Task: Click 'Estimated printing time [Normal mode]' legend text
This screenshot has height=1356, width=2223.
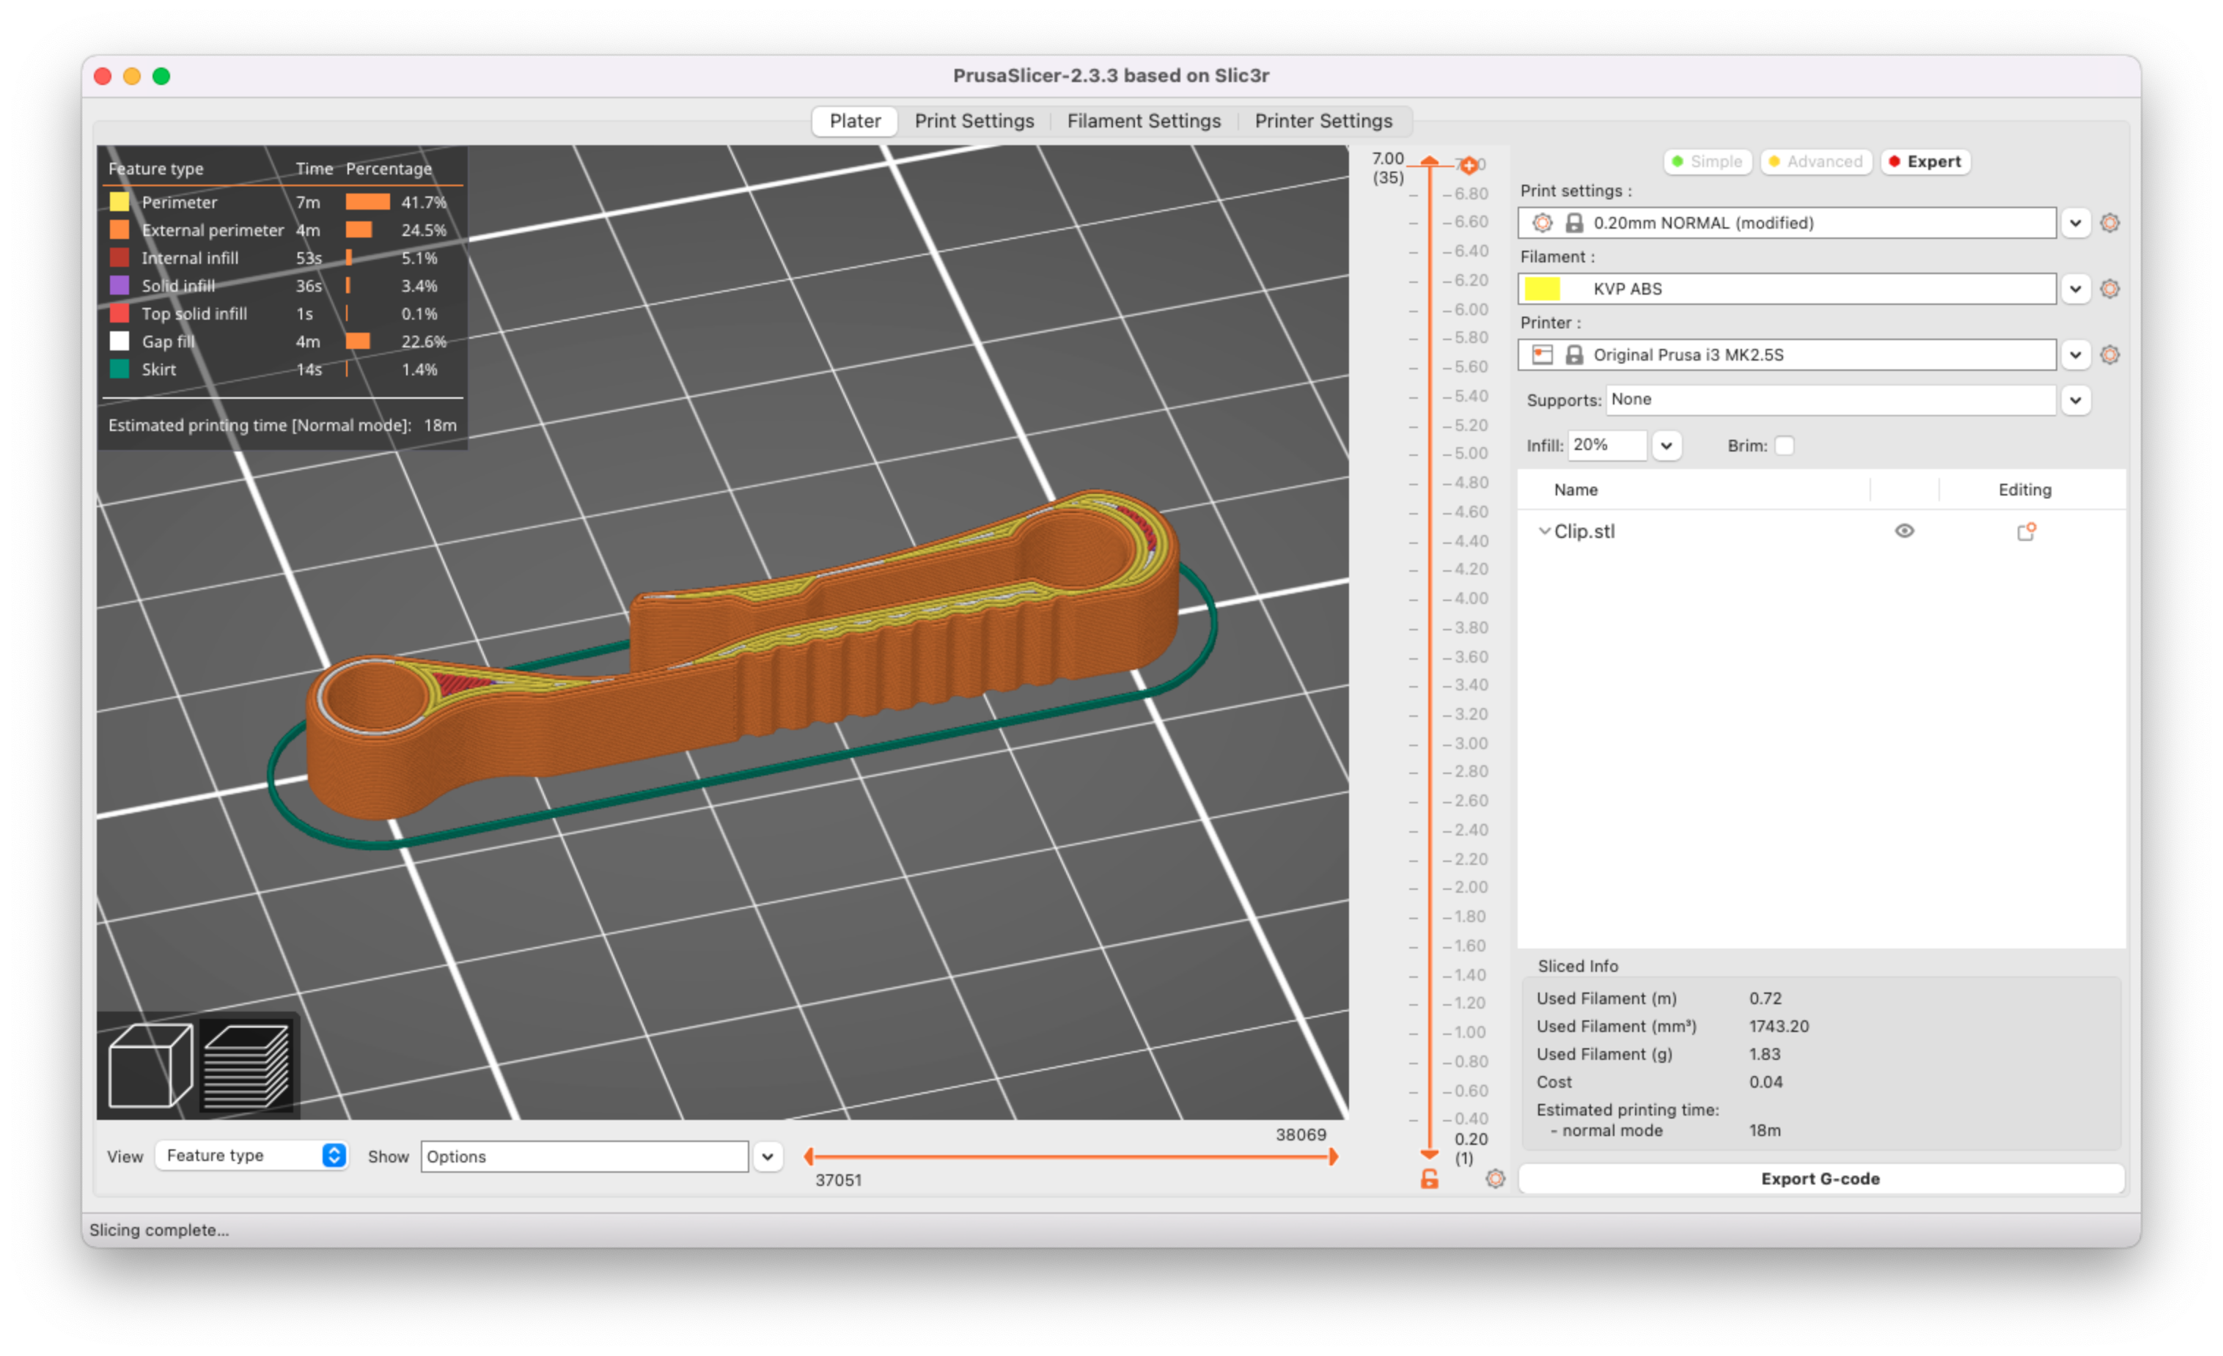Action: point(259,425)
